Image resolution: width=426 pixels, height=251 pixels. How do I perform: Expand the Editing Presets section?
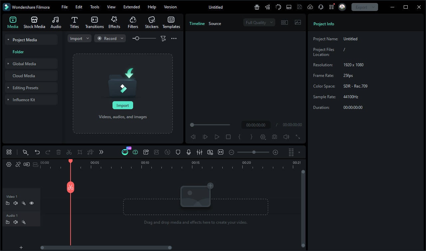[26, 88]
